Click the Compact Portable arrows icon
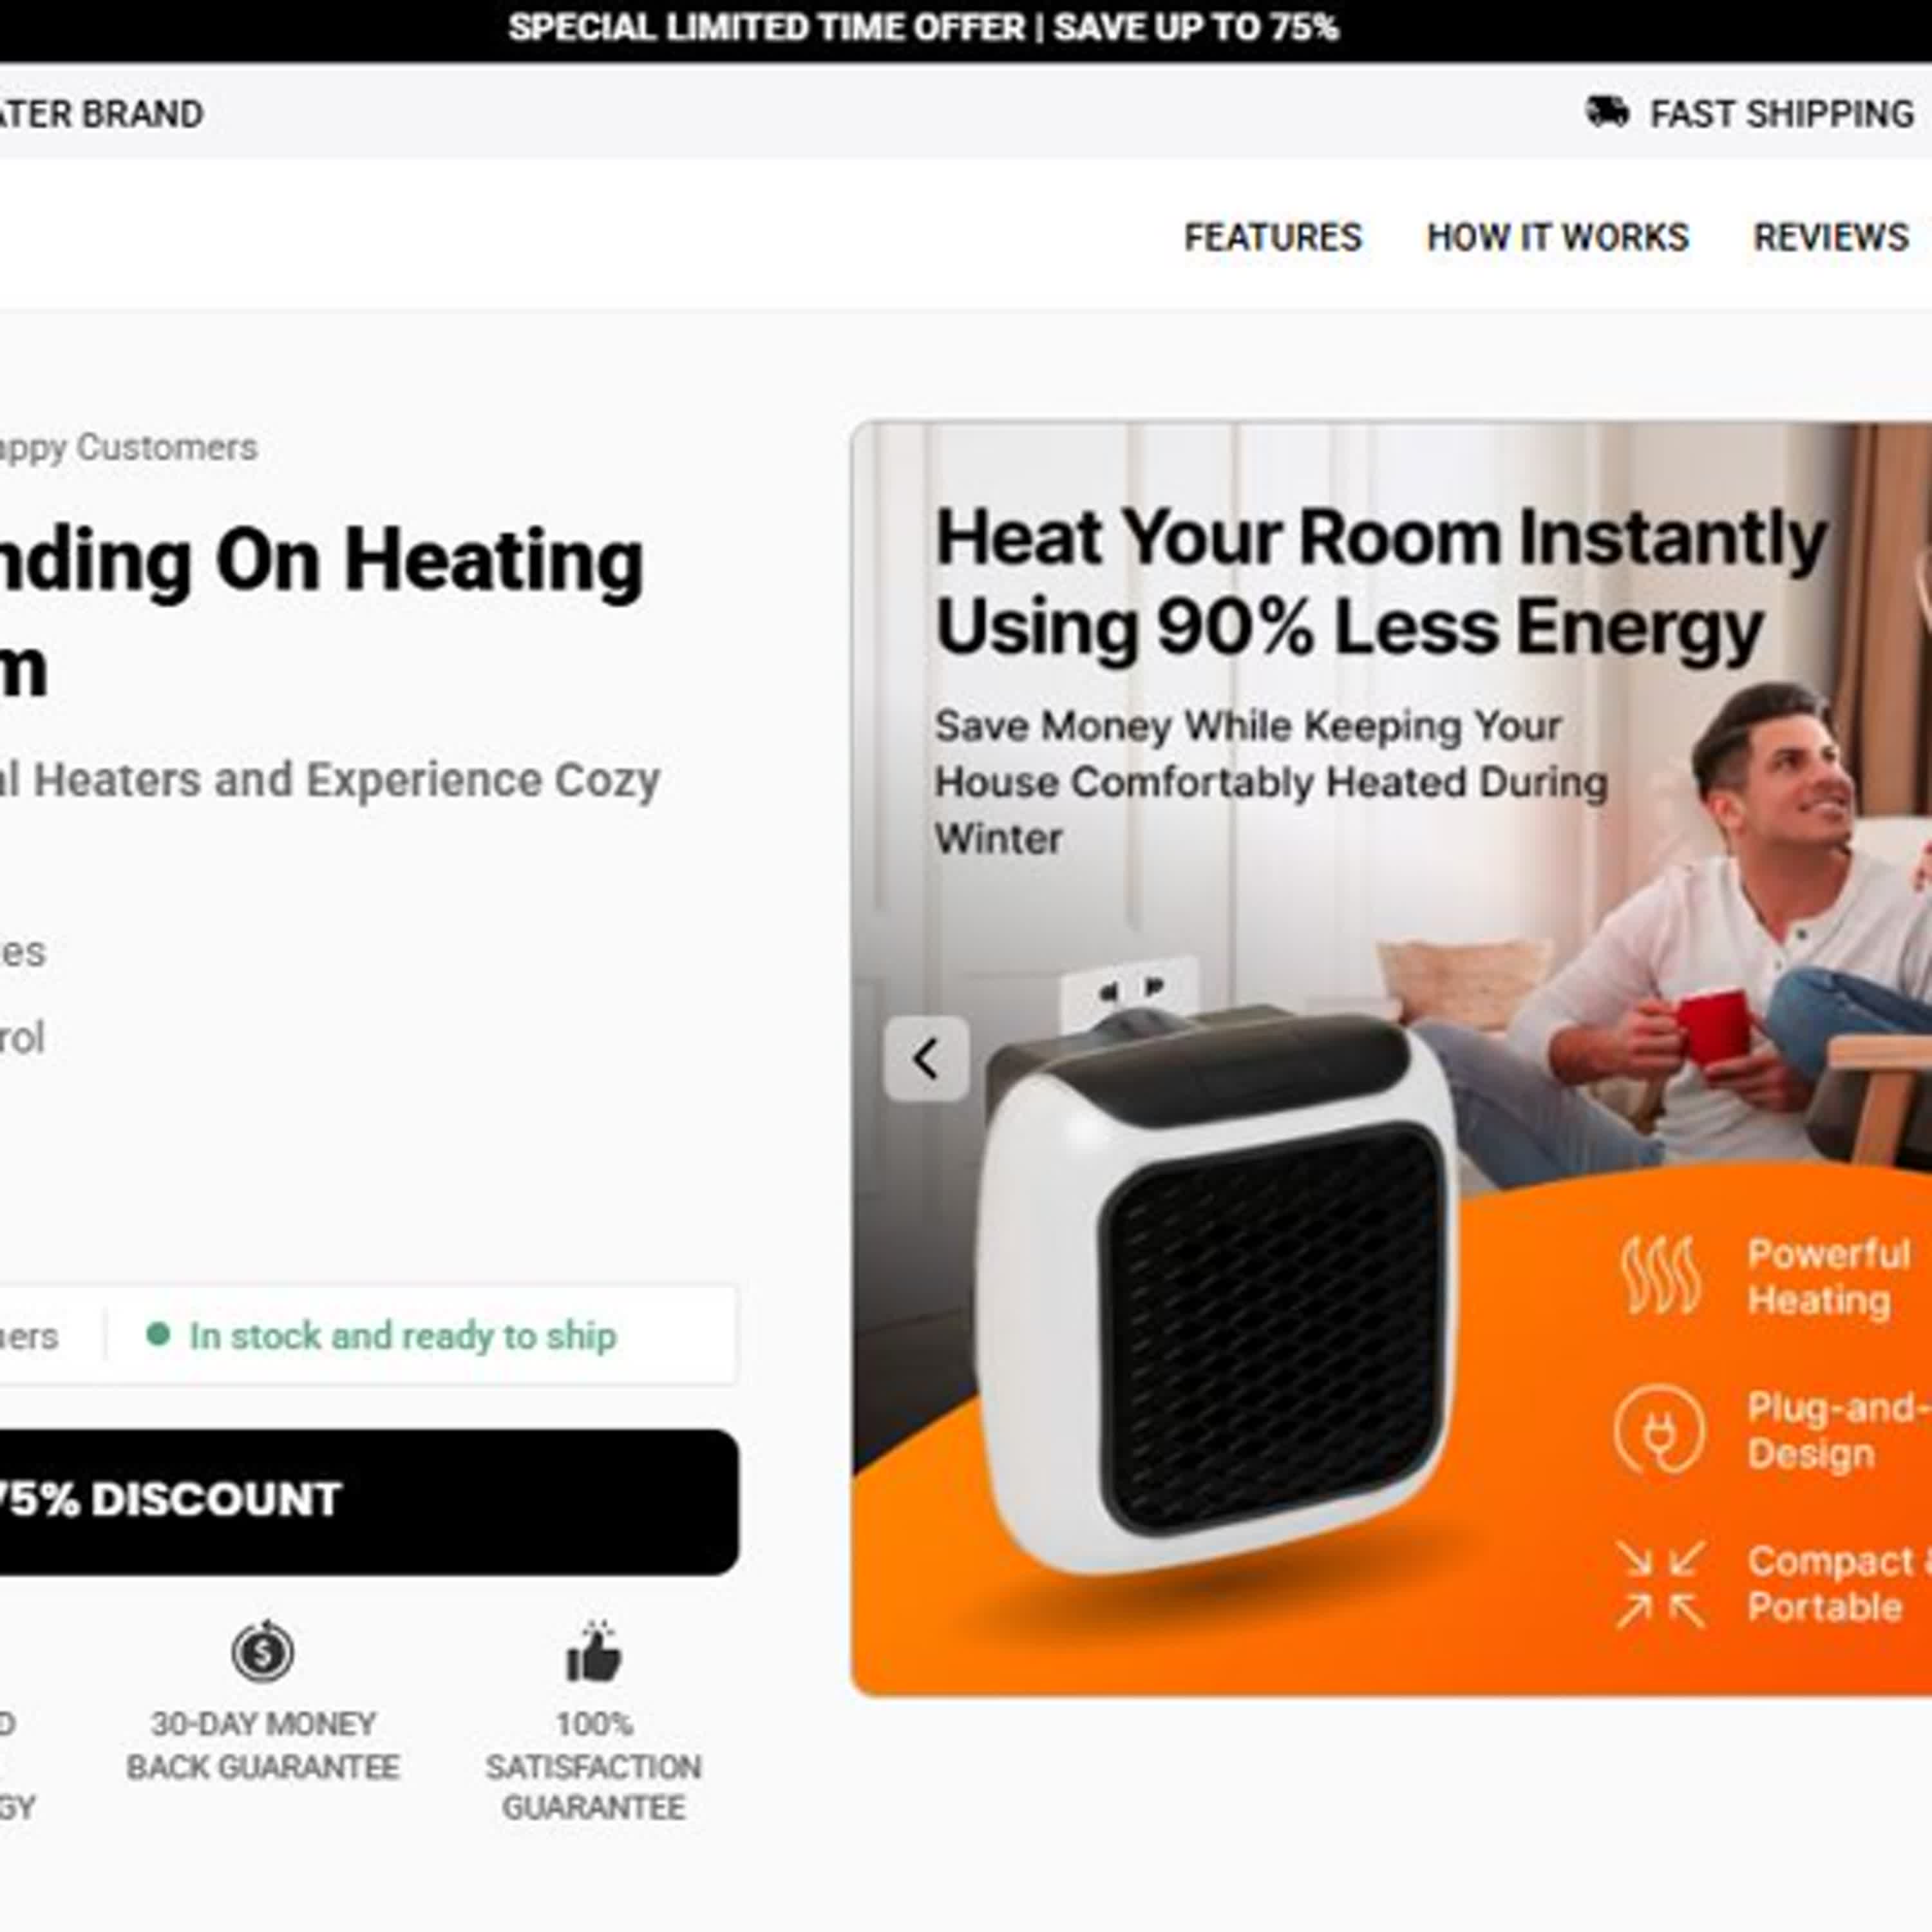The width and height of the screenshot is (1932, 1932). 1660,1585
